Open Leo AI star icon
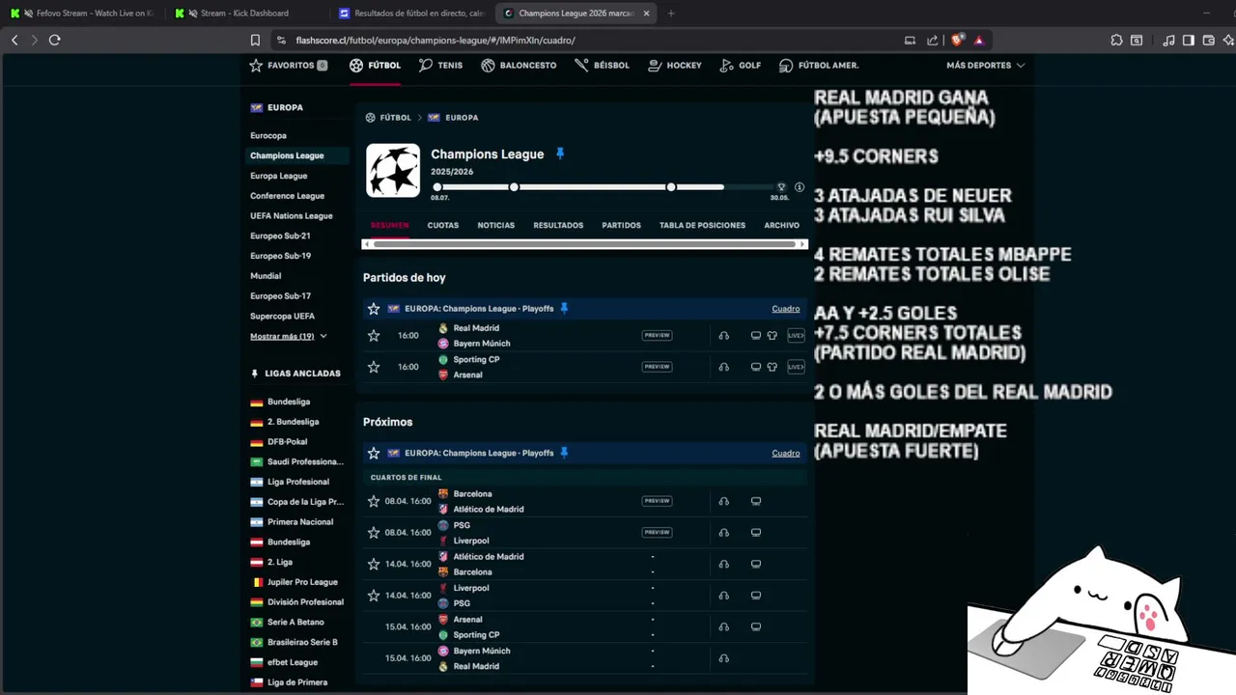1236x695 pixels. pyautogui.click(x=1228, y=40)
